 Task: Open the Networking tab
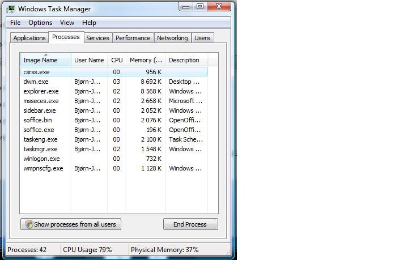tap(172, 38)
